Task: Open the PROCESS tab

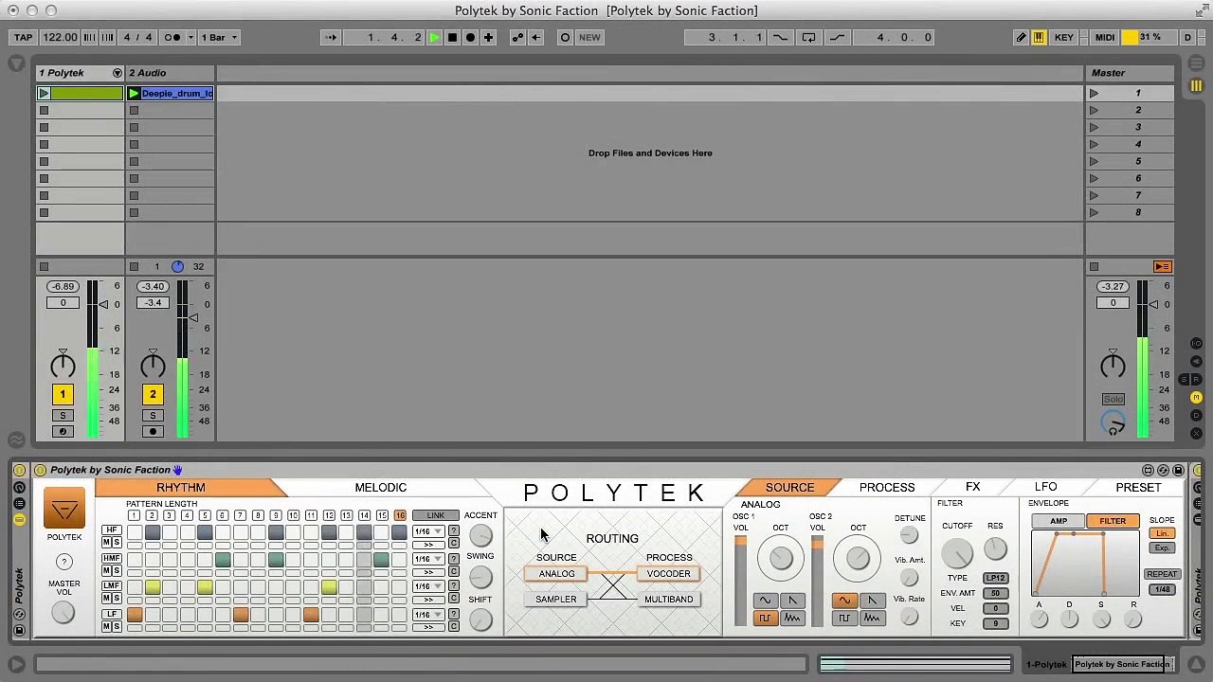Action: point(887,487)
